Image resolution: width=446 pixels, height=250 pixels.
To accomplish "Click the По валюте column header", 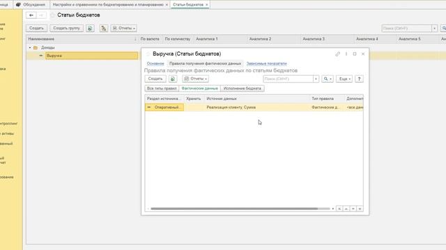I will tap(150, 39).
